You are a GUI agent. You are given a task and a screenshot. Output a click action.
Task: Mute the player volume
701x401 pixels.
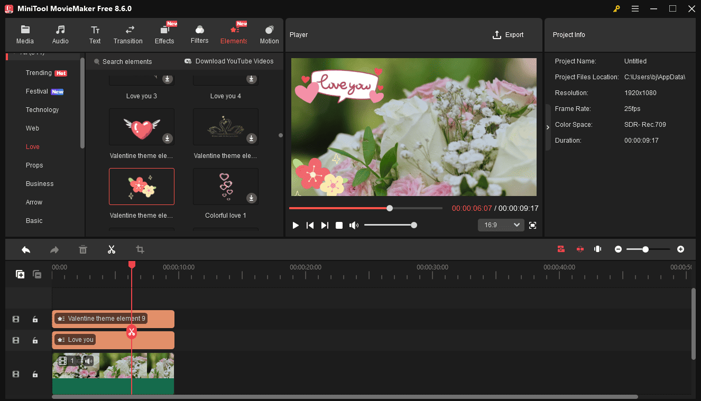tap(354, 226)
